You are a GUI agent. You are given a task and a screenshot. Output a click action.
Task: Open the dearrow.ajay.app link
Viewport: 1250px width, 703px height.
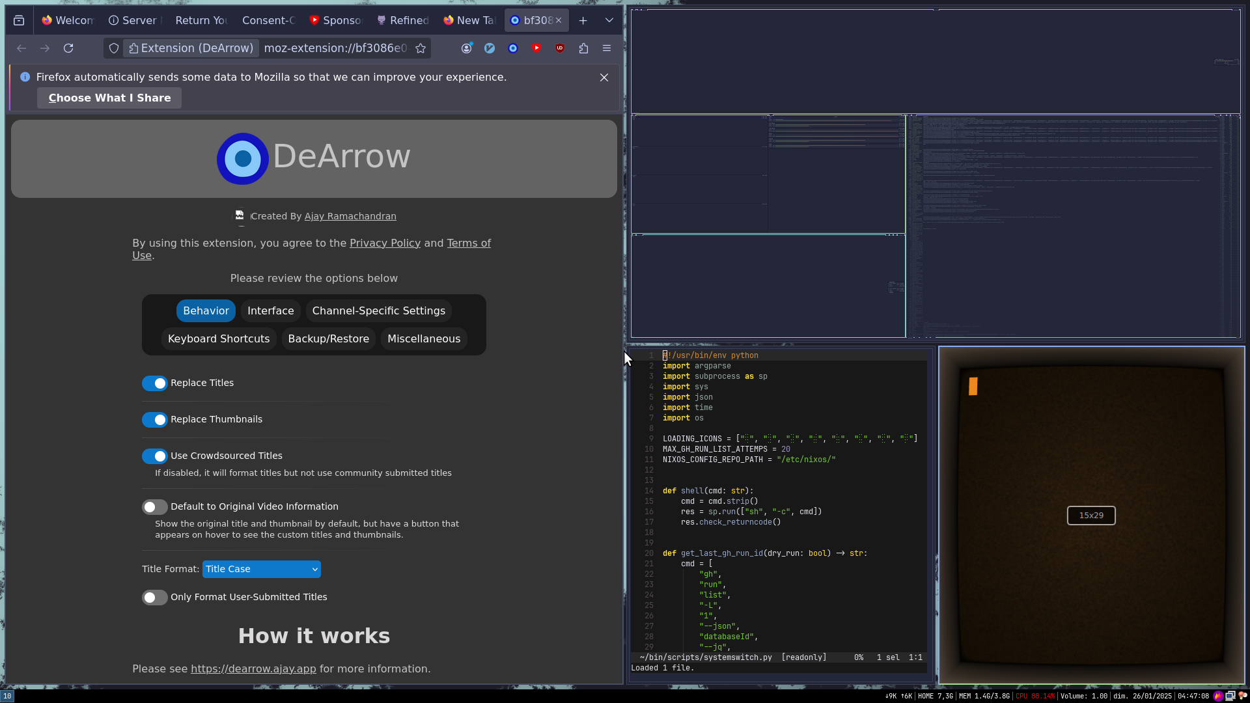(253, 669)
